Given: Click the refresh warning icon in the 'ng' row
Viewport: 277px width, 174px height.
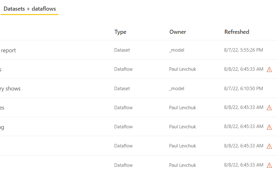Looking at the screenshot, I should [x=269, y=127].
